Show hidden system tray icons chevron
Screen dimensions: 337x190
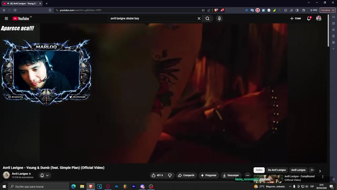pyautogui.click(x=290, y=187)
